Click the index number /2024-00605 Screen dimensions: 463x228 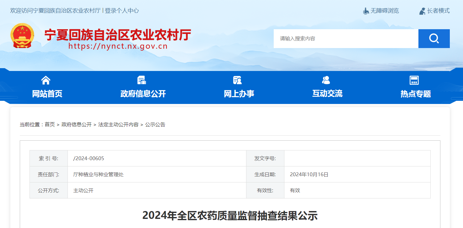click(89, 158)
